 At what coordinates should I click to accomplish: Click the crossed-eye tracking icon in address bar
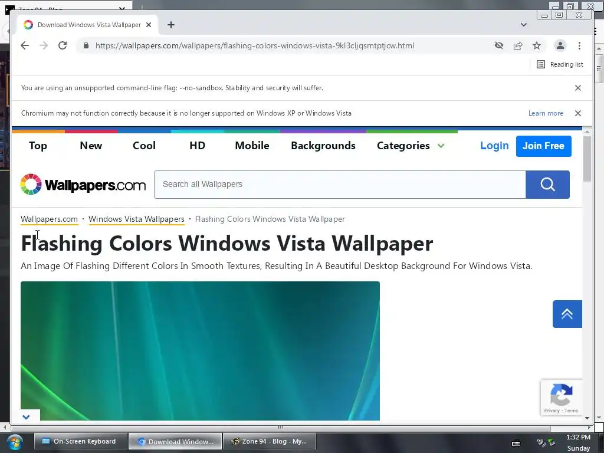(x=499, y=45)
